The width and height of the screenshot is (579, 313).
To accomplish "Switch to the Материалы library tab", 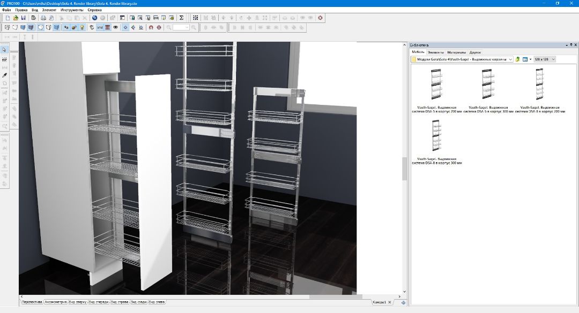I will pyautogui.click(x=457, y=52).
